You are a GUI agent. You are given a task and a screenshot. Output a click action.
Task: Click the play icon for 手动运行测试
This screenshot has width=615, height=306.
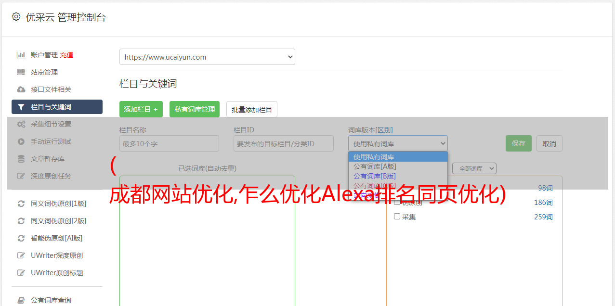pos(21,141)
